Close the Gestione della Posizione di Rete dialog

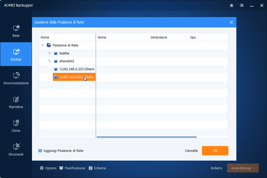click(x=231, y=22)
